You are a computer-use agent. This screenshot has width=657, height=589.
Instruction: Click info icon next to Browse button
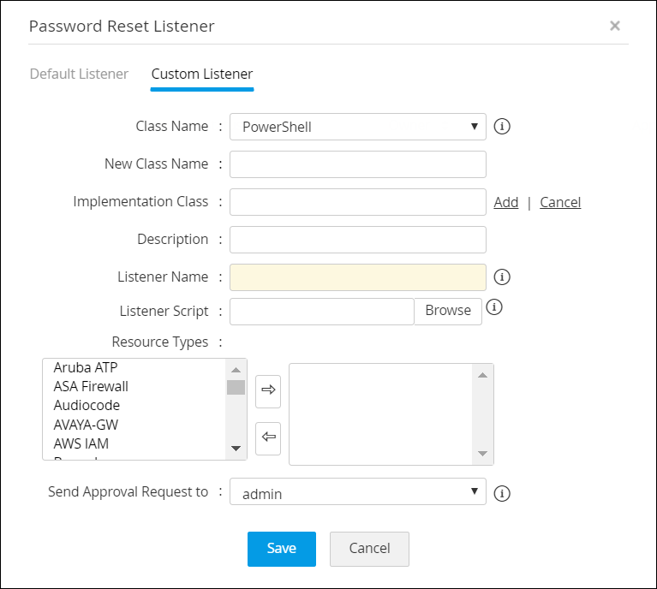(493, 307)
